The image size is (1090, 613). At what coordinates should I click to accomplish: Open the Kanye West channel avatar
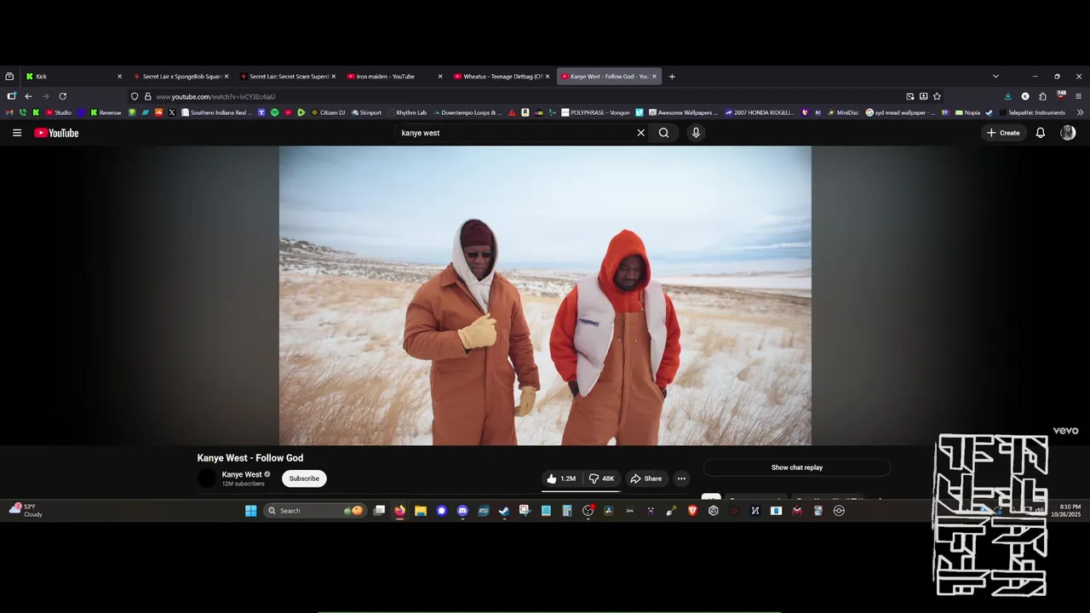pos(207,478)
